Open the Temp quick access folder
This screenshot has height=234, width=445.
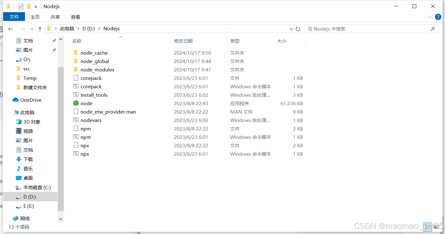tap(26, 78)
